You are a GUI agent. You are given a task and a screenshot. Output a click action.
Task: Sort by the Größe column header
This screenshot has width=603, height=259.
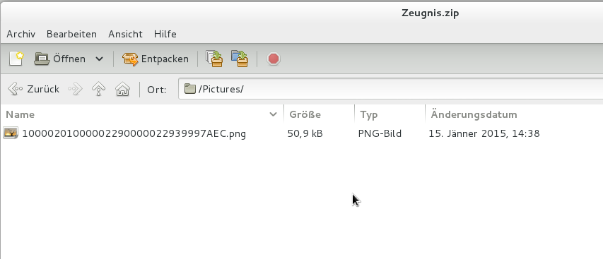[x=320, y=114]
